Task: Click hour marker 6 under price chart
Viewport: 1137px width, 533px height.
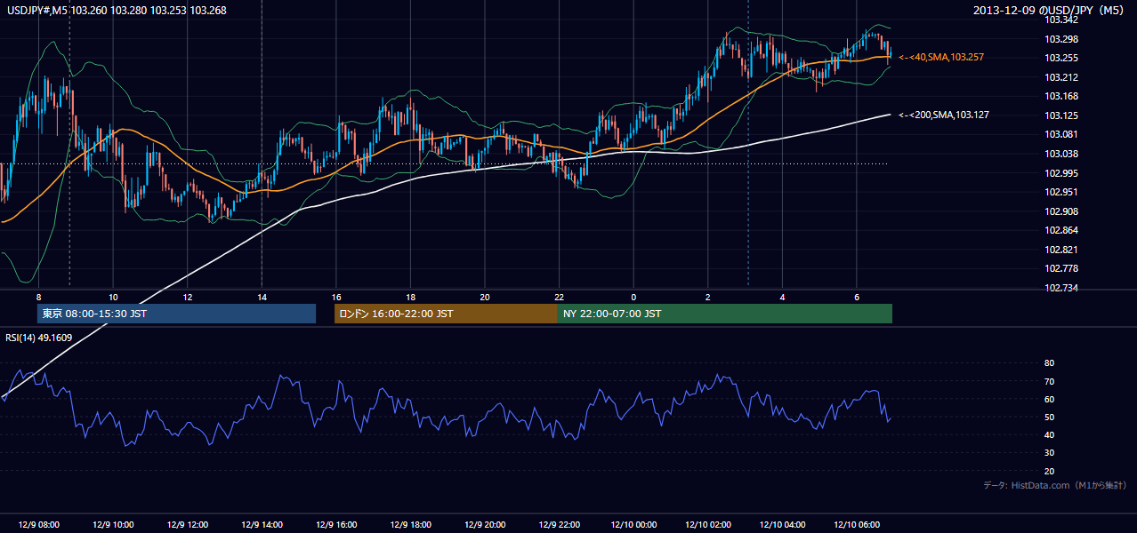Action: 857,297
